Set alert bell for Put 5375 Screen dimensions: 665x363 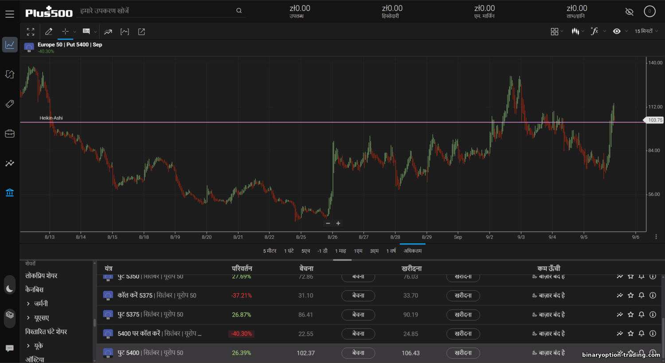[642, 315]
